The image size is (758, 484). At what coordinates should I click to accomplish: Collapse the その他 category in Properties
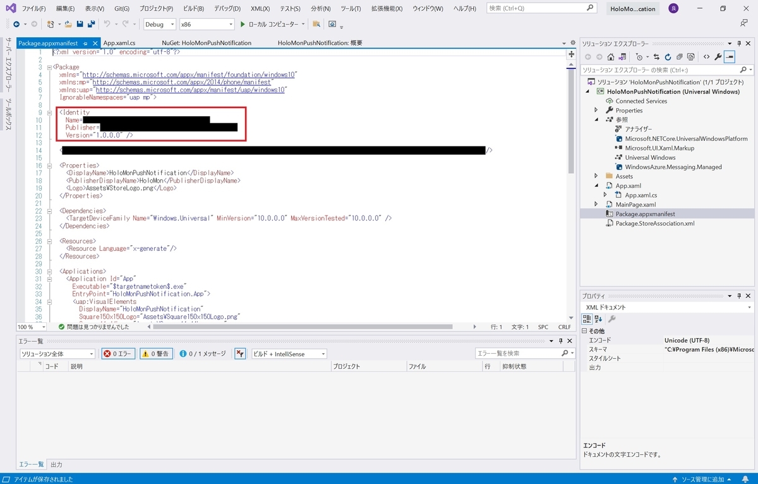pos(584,331)
